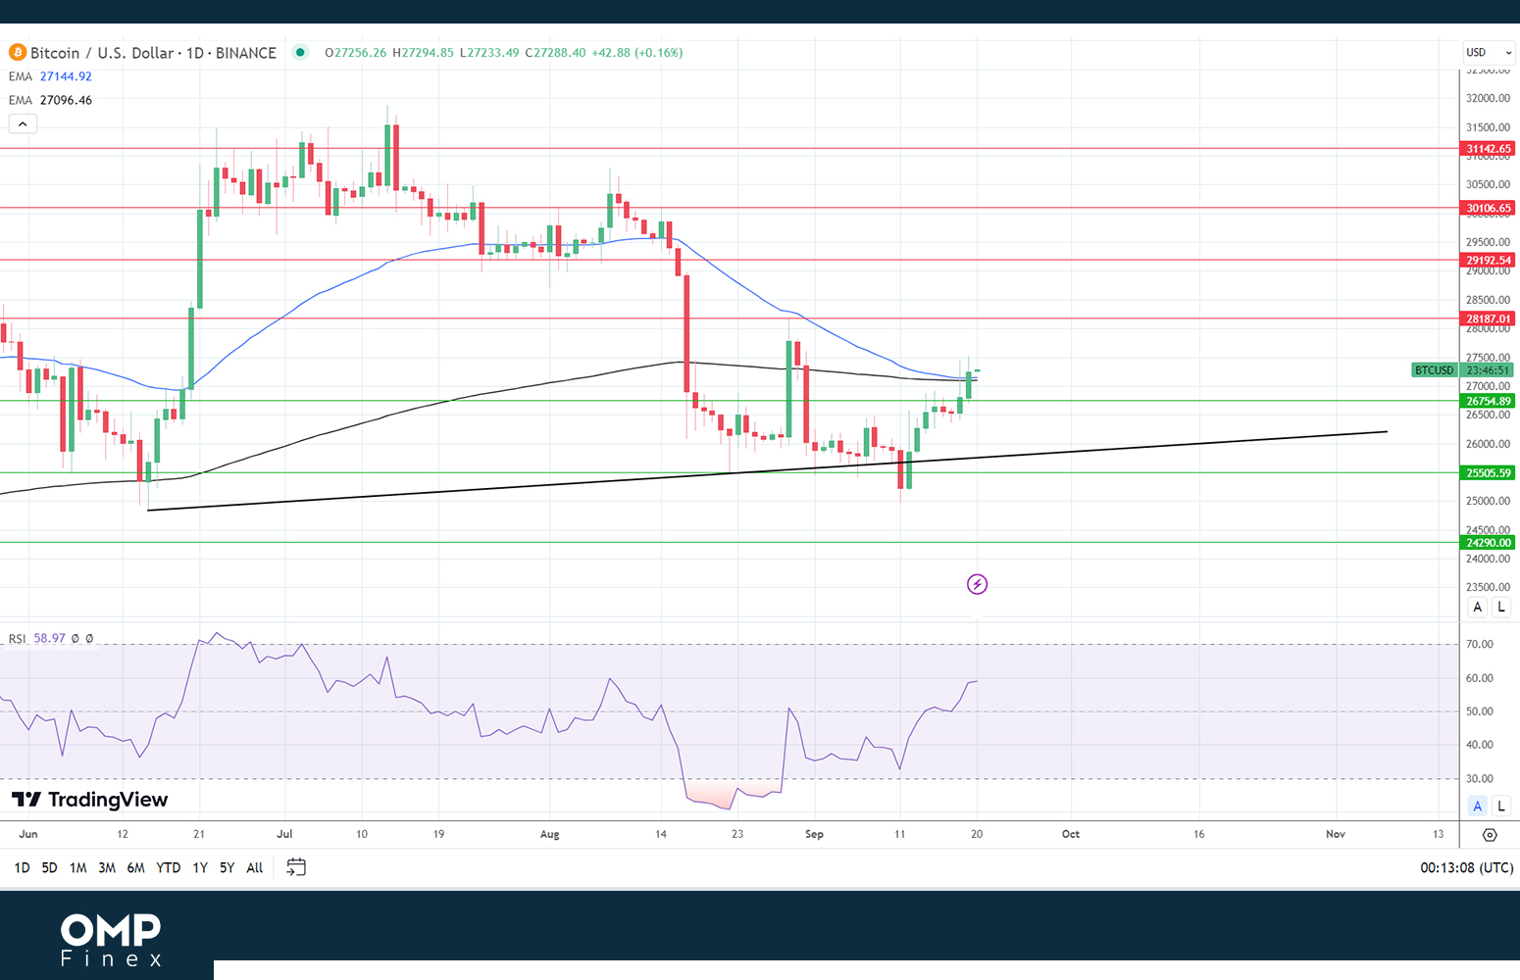Open chart settings gear icon
This screenshot has width=1520, height=980.
tap(1490, 835)
